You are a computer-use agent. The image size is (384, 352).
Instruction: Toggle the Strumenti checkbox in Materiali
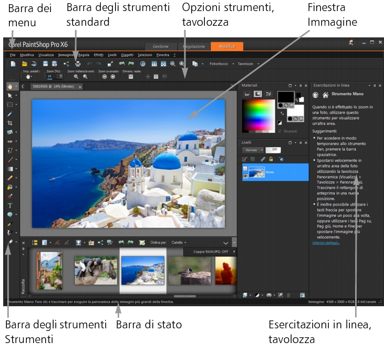(281, 132)
